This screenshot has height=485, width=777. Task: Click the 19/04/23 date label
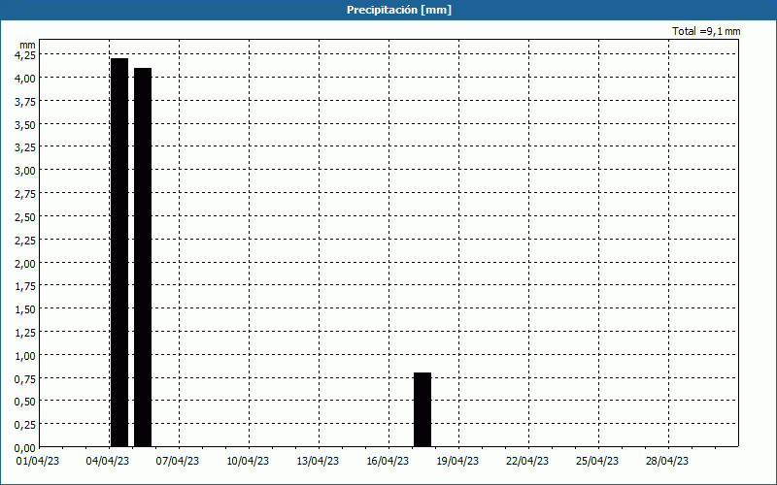pos(457,461)
